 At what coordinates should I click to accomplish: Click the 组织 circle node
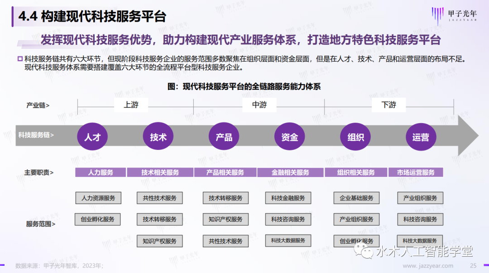[355, 137]
